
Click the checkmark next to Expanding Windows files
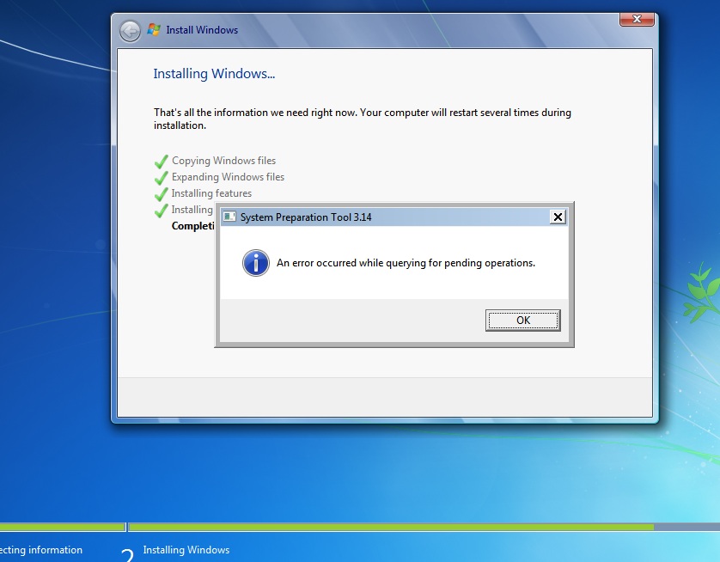pos(162,177)
